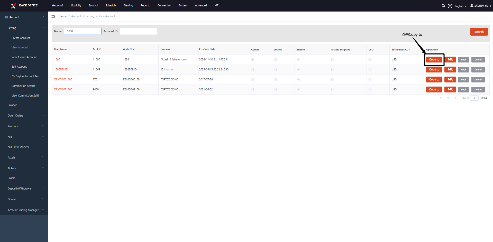Screen dimensions: 493x242
Task: Open the Symbol top menu
Action: (x=93, y=6)
